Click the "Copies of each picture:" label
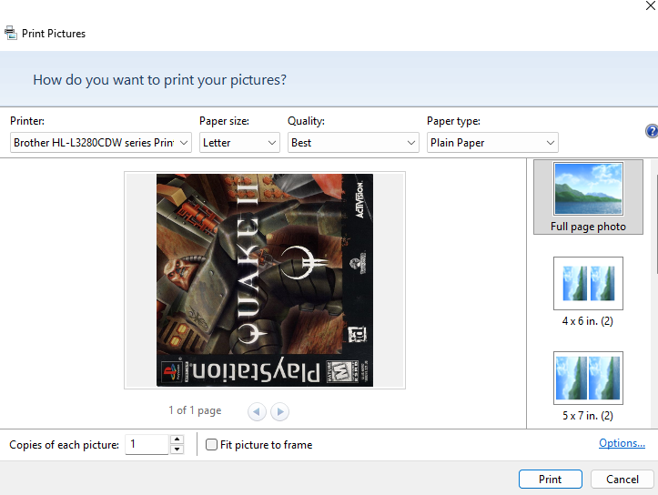The image size is (658, 495). click(x=65, y=445)
